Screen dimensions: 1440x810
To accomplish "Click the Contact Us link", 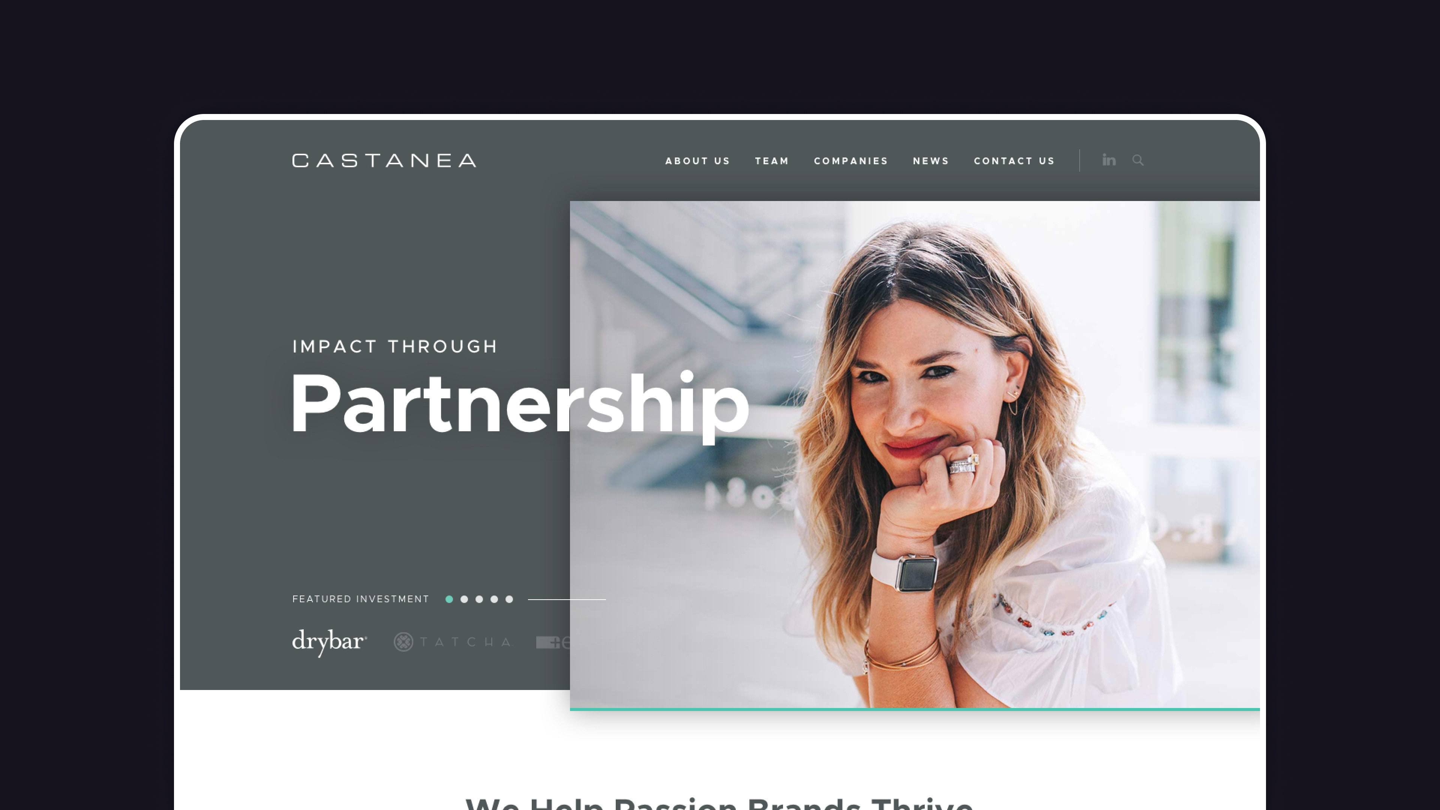I will point(1014,161).
